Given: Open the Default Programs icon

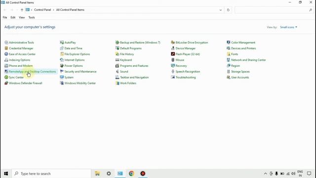Looking at the screenshot, I should click(x=118, y=48).
